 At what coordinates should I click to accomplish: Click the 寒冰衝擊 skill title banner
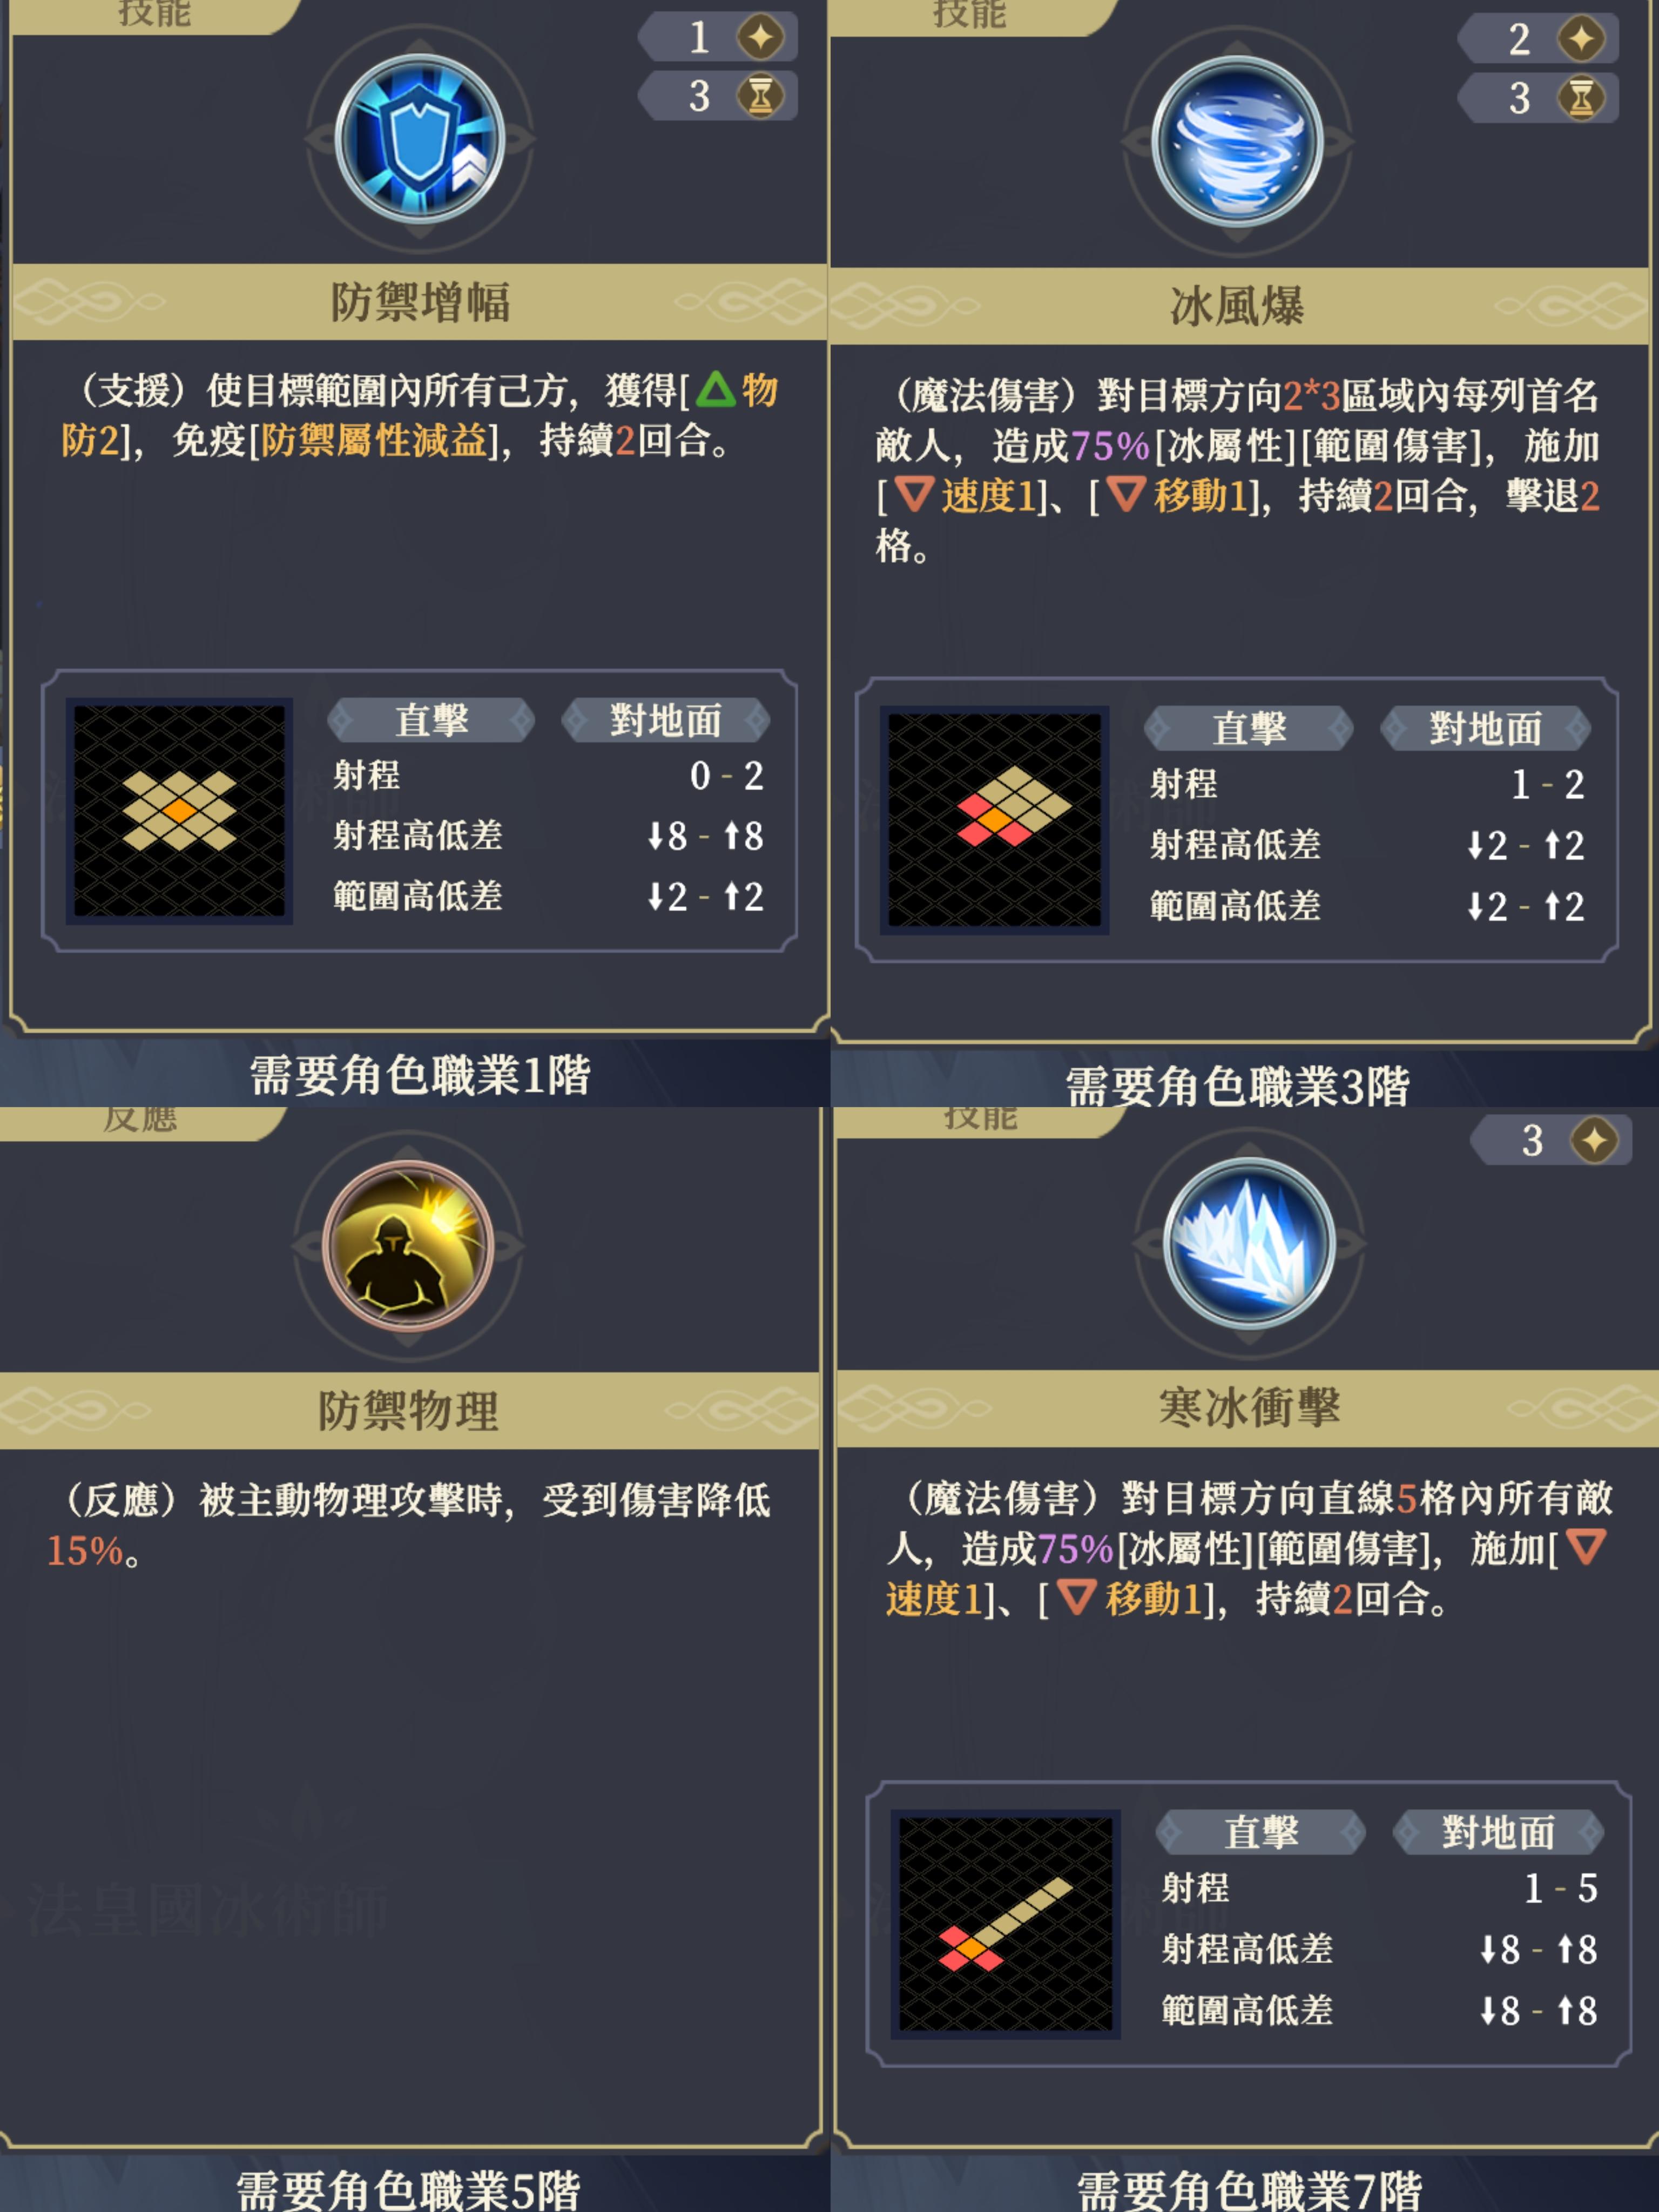pyautogui.click(x=1248, y=1408)
